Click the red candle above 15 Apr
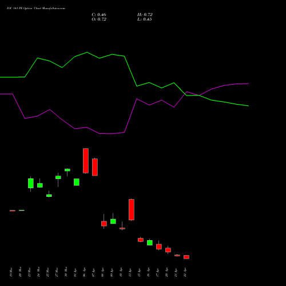 click(x=141, y=240)
